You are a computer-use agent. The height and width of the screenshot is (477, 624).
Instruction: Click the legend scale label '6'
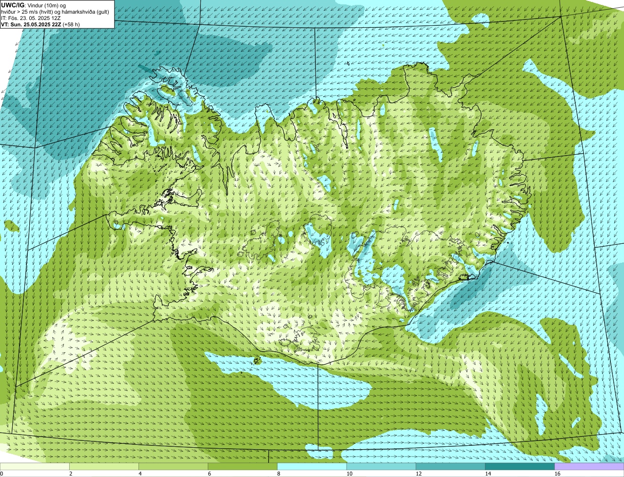[x=210, y=474]
